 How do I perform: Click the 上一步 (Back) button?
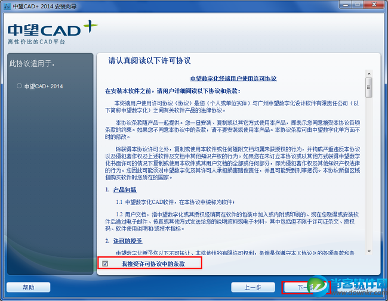pos(253,287)
